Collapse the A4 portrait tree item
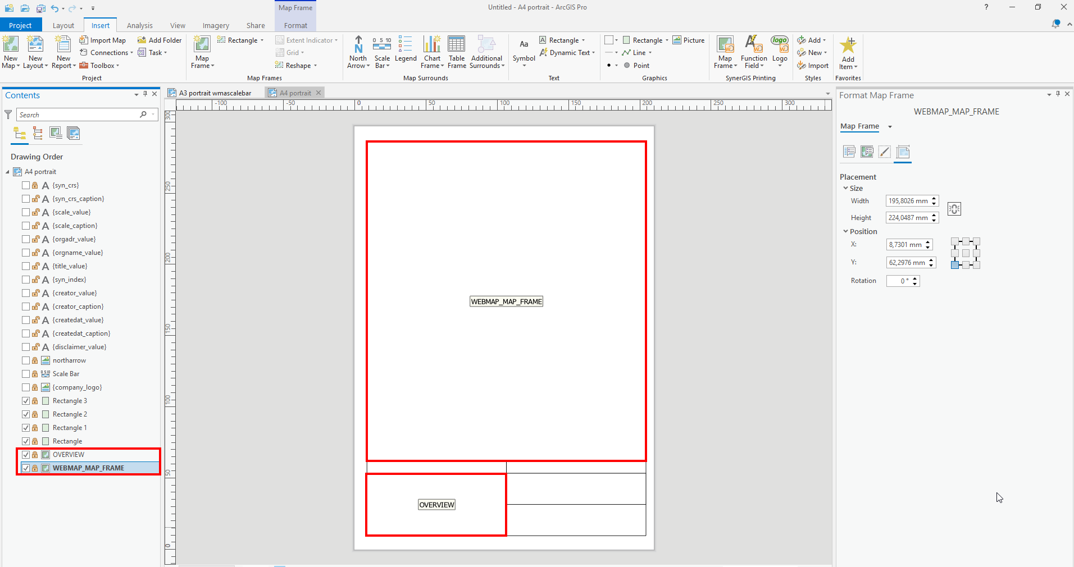This screenshot has width=1074, height=567. point(7,172)
